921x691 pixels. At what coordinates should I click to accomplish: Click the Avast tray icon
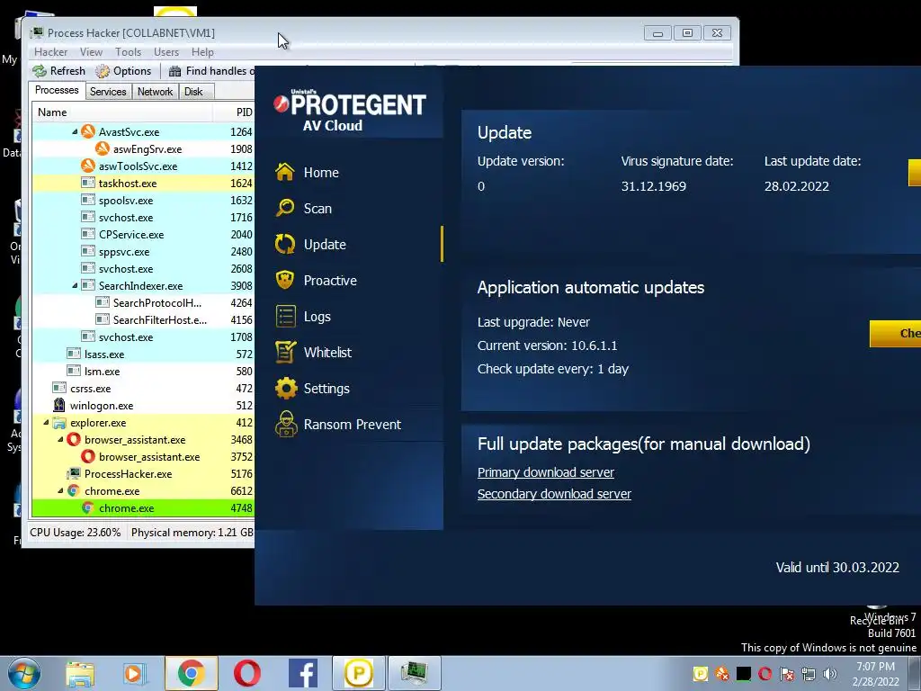tap(722, 673)
